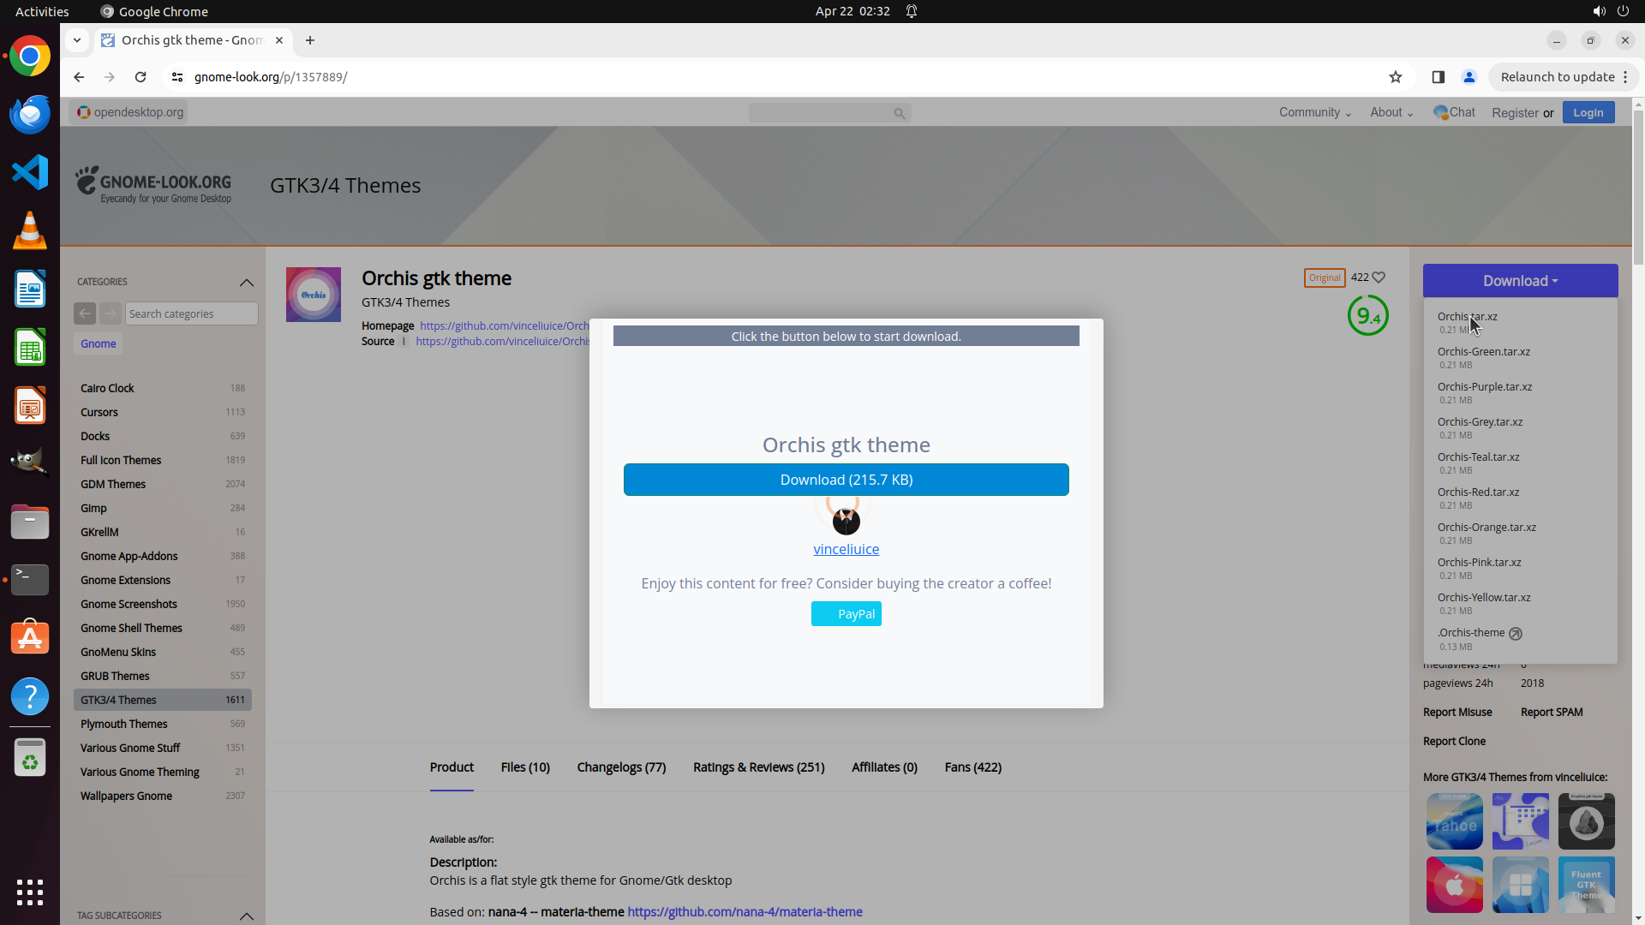Click categories back arrow button
The height and width of the screenshot is (925, 1645).
[x=85, y=313]
